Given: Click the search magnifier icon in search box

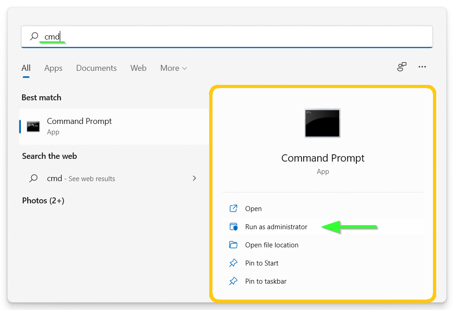Looking at the screenshot, I should (x=34, y=36).
